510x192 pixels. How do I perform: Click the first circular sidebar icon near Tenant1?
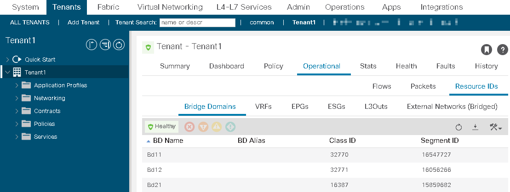tap(92, 45)
